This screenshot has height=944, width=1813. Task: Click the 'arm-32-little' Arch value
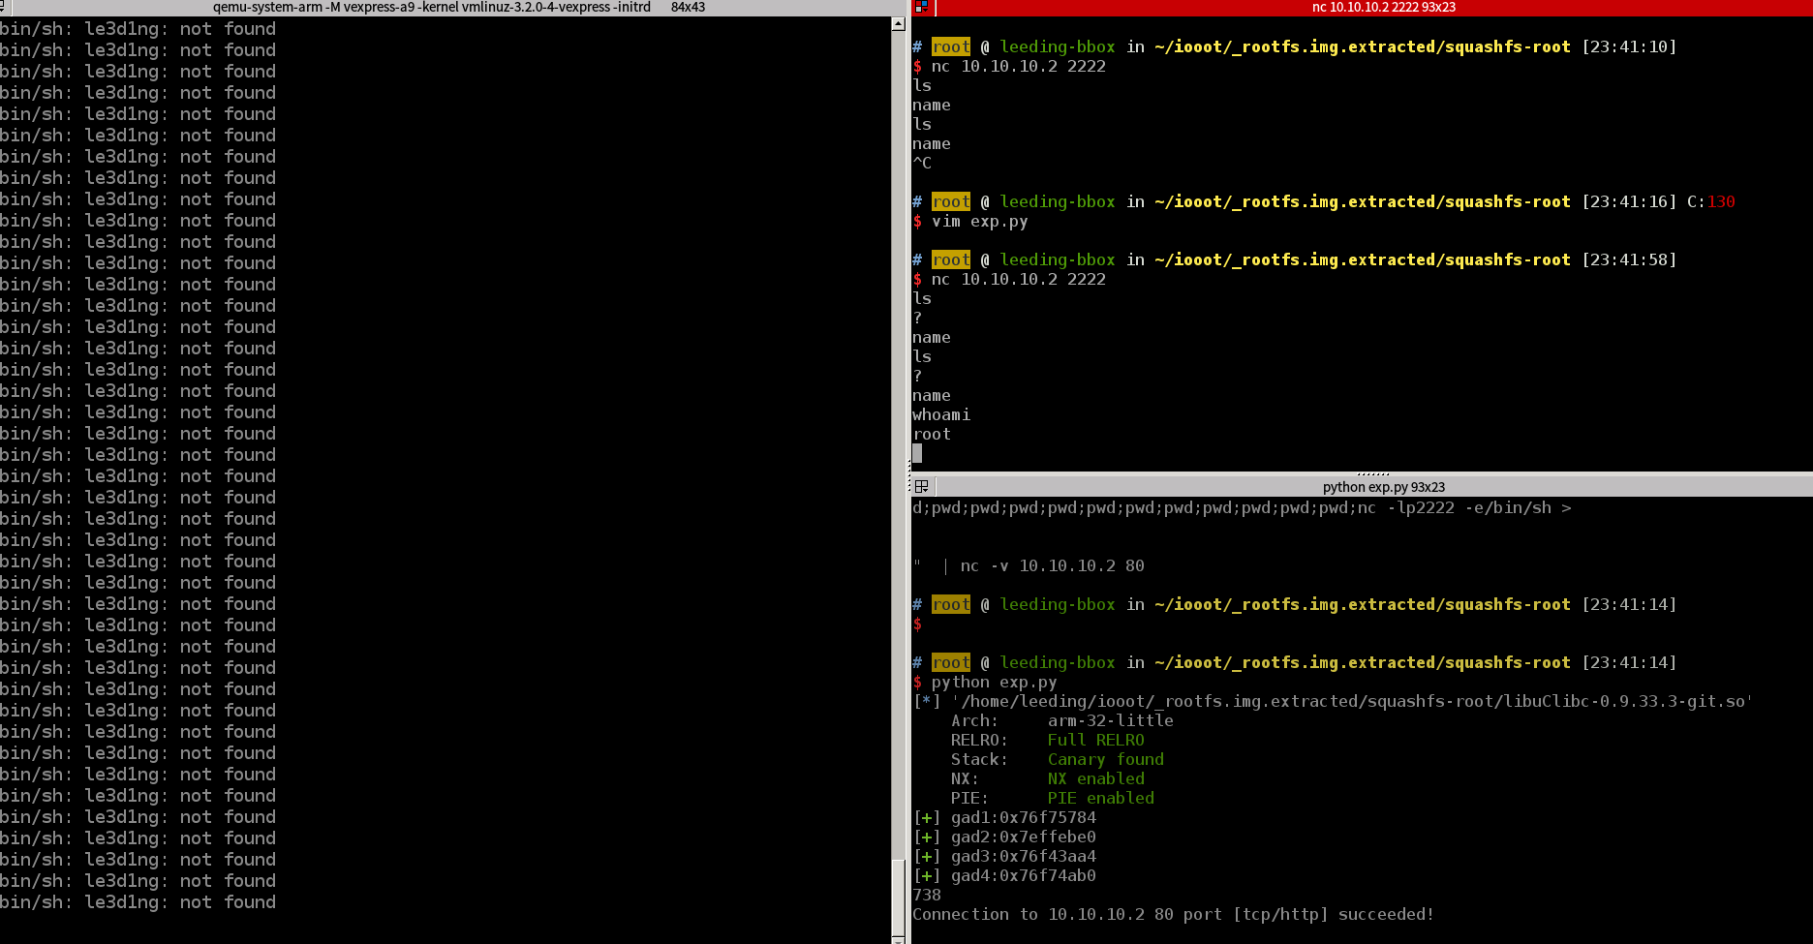tap(1110, 720)
